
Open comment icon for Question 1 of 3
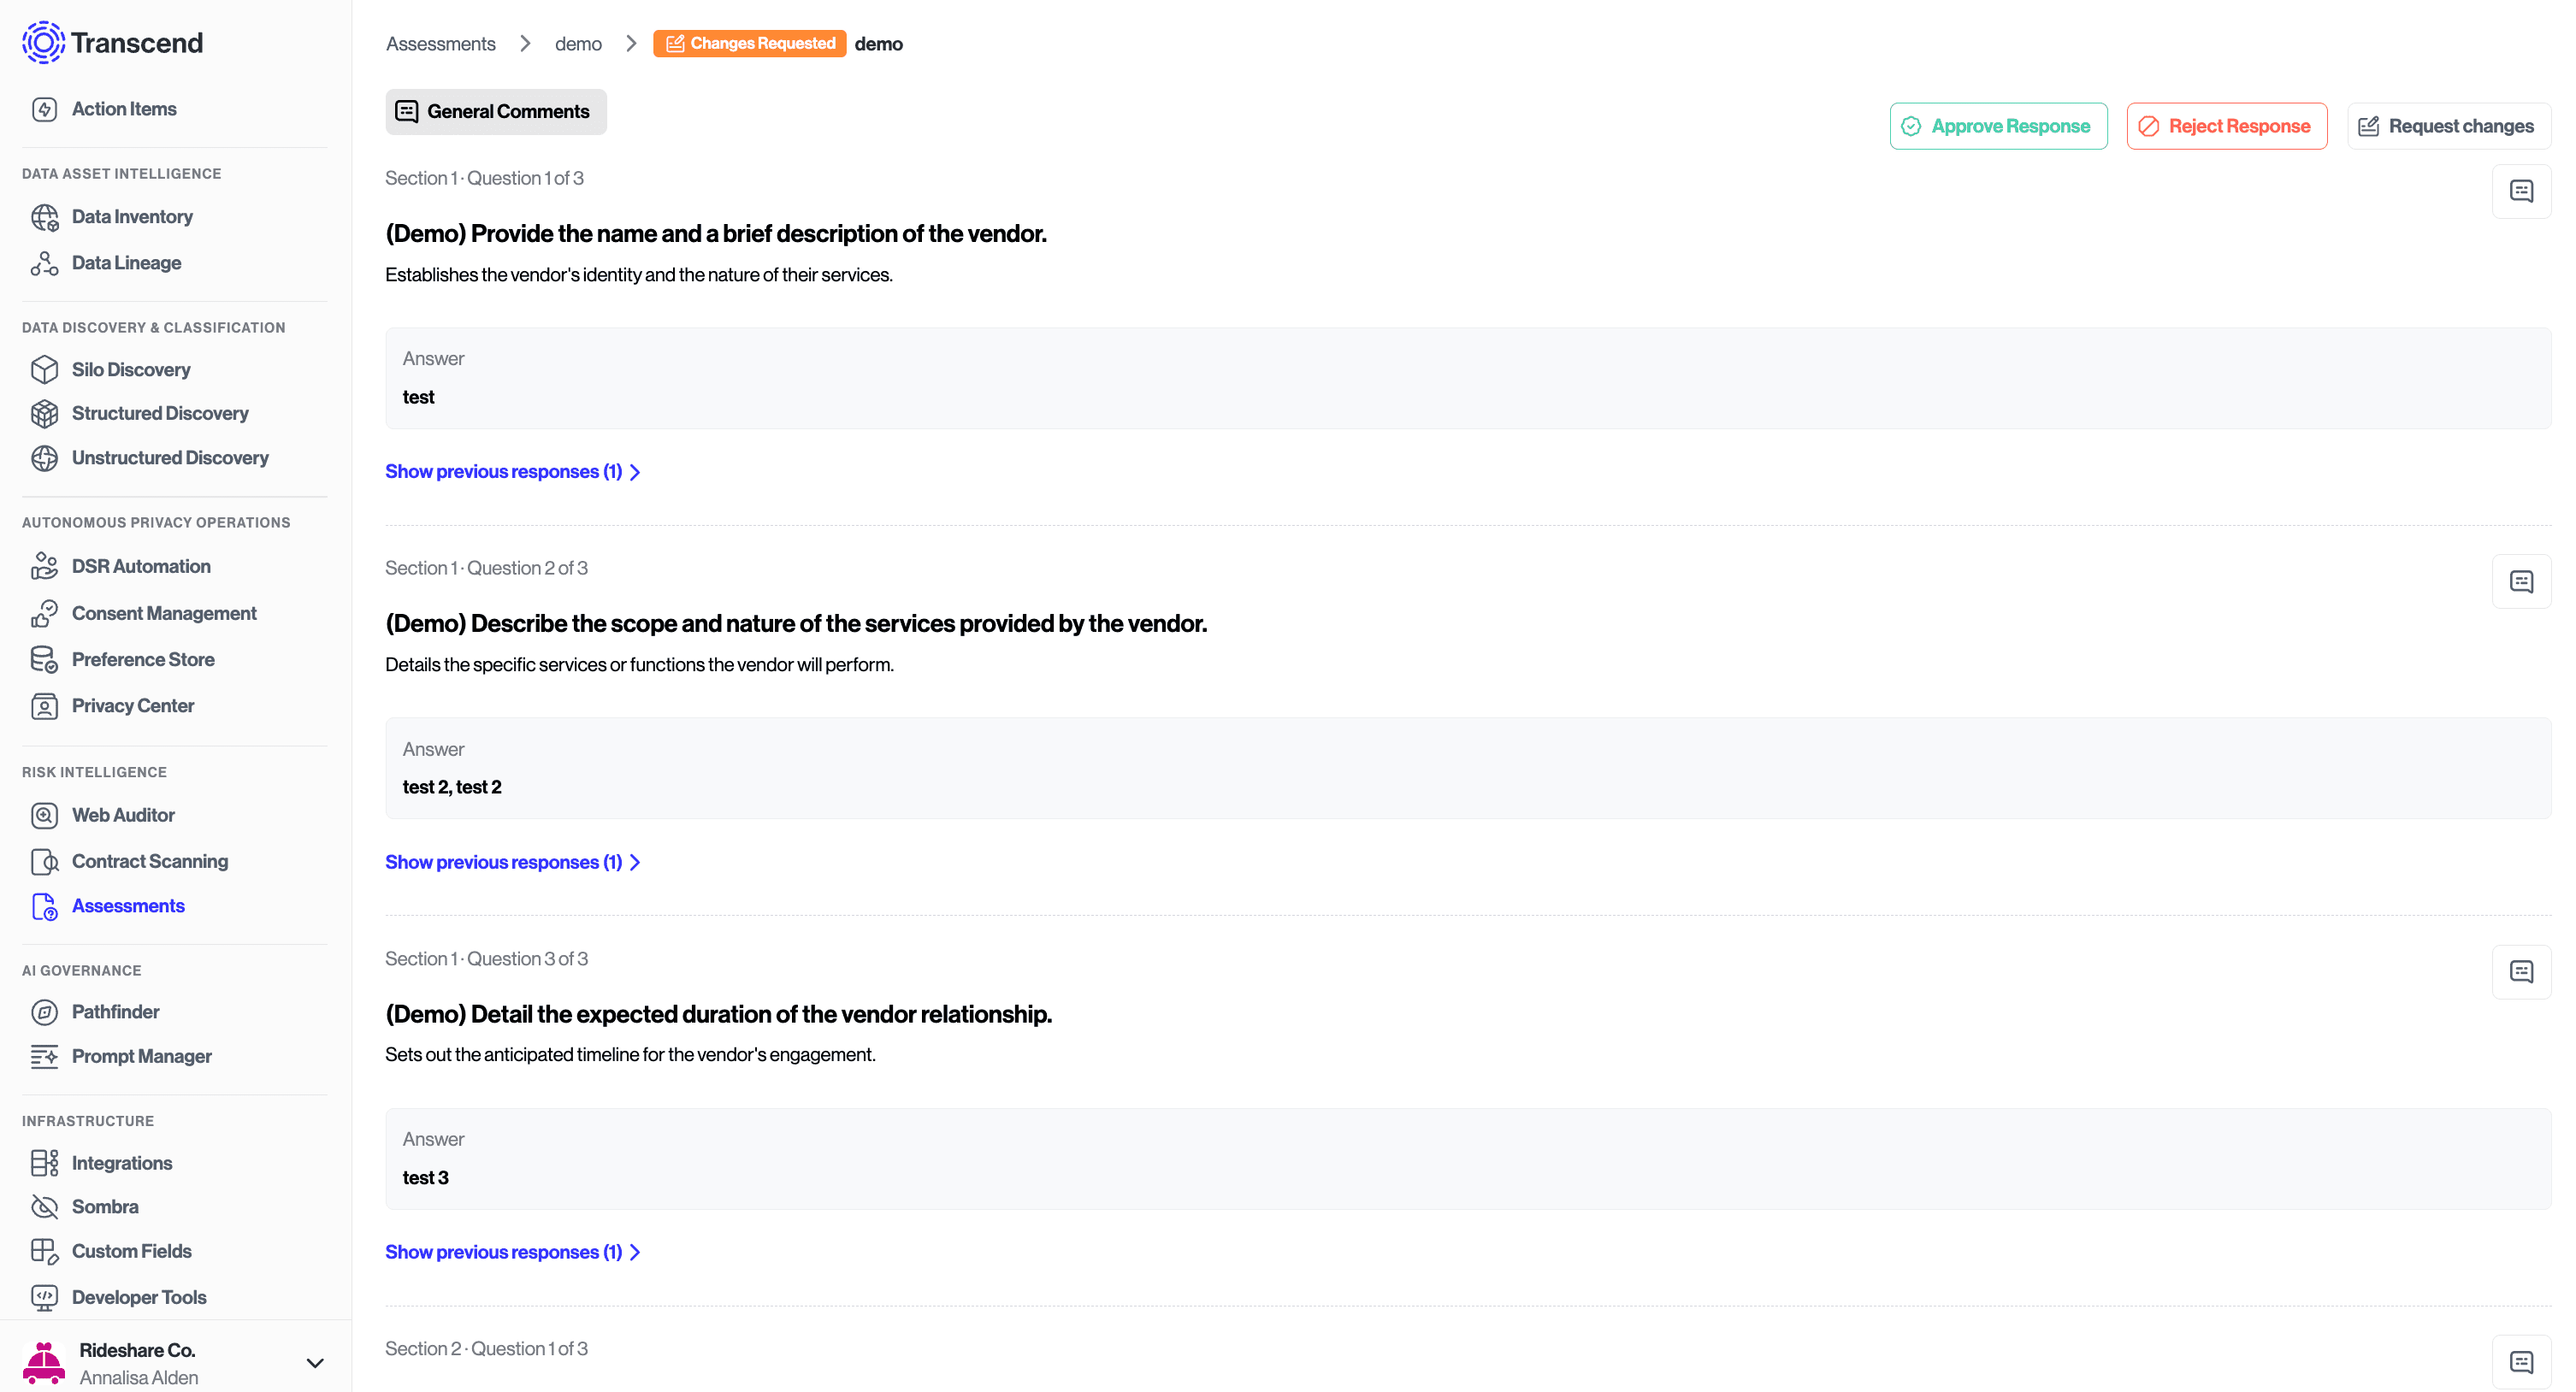click(2520, 191)
